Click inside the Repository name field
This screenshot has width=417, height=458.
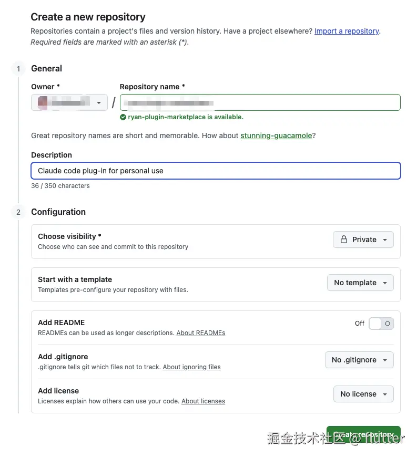coord(260,102)
